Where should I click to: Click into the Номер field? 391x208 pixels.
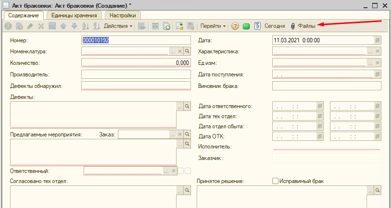pos(136,40)
